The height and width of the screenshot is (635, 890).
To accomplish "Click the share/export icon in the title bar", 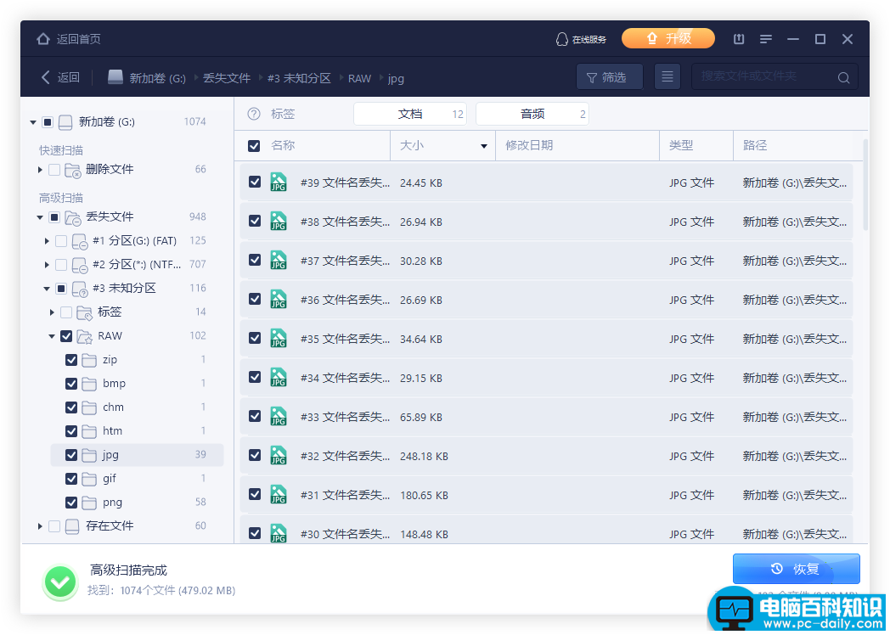I will pos(739,39).
